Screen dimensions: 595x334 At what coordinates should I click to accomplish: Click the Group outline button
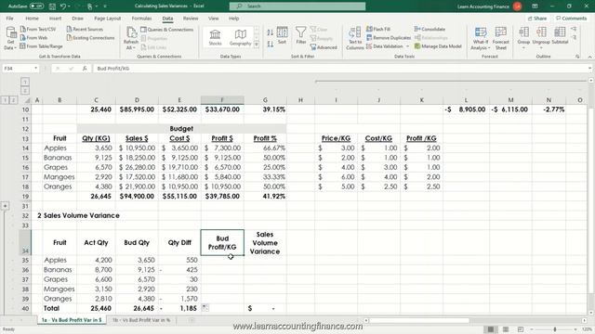pos(523,37)
